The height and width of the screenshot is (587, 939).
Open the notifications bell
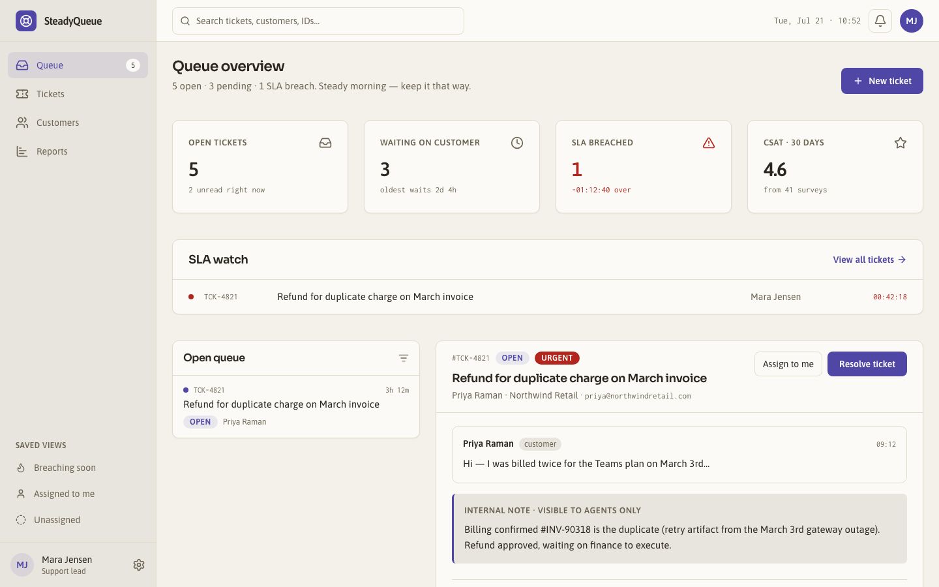[880, 21]
